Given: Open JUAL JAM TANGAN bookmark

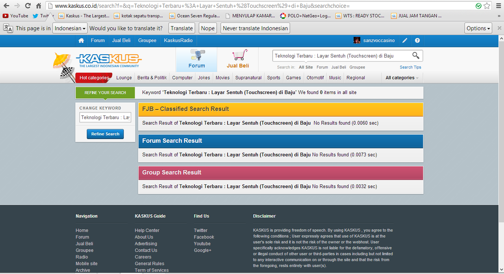Looking at the screenshot, I should tap(417, 16).
